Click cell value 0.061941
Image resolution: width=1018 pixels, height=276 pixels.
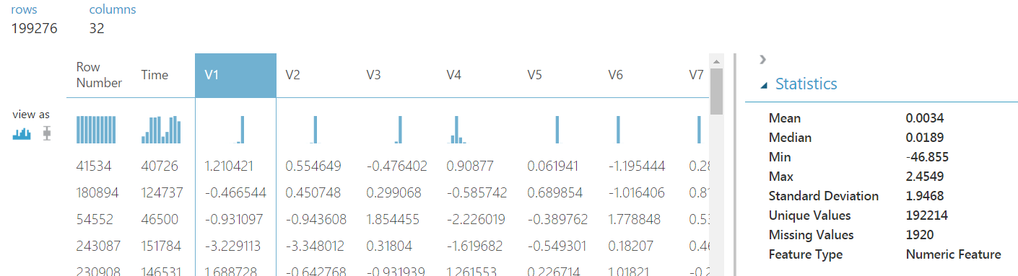pyautogui.click(x=553, y=166)
